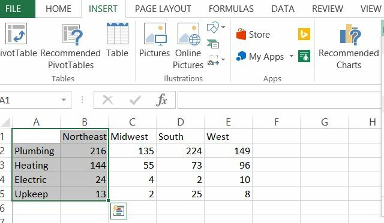The image size is (384, 223).
Task: Open the PAGE LAYOUT tab
Action: (x=163, y=9)
